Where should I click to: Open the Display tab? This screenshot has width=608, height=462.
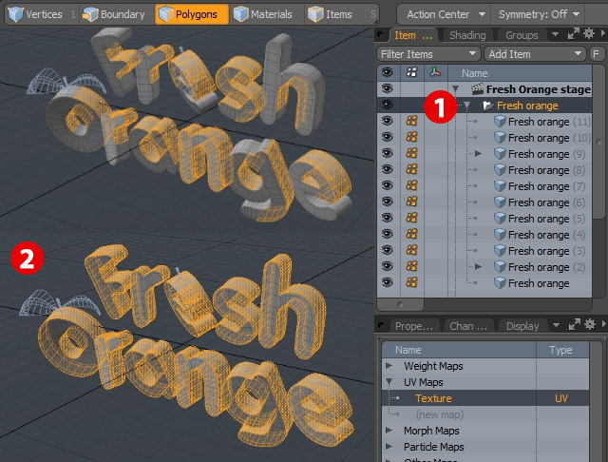coord(522,326)
